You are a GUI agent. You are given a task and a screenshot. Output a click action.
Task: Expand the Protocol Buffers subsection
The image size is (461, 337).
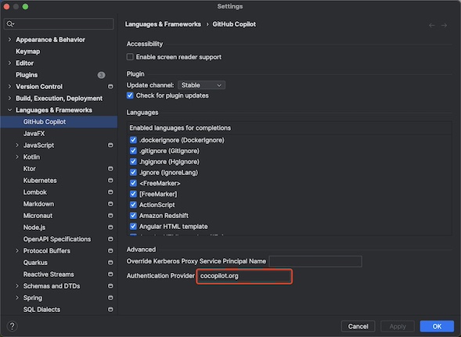point(17,251)
